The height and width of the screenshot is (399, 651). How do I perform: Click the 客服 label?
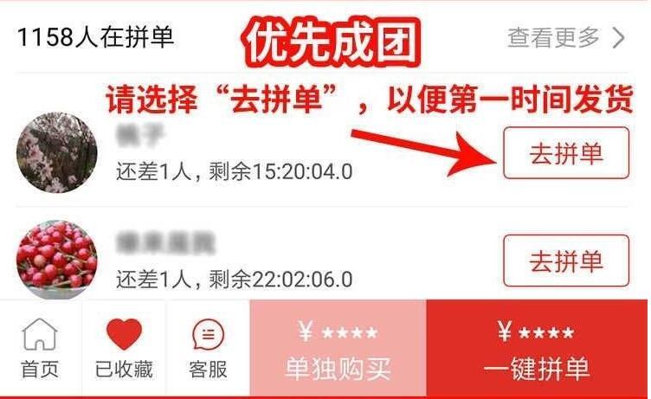(208, 370)
